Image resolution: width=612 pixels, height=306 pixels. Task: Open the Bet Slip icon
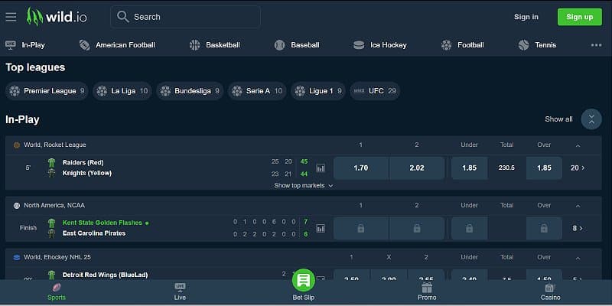point(304,281)
